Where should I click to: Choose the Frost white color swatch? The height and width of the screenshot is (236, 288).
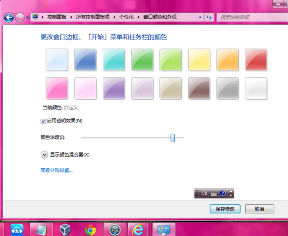point(256,88)
